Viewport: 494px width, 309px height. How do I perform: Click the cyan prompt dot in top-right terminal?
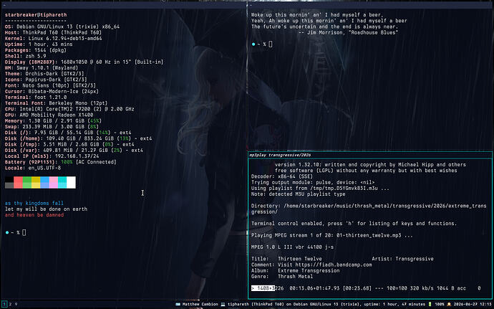click(253, 44)
